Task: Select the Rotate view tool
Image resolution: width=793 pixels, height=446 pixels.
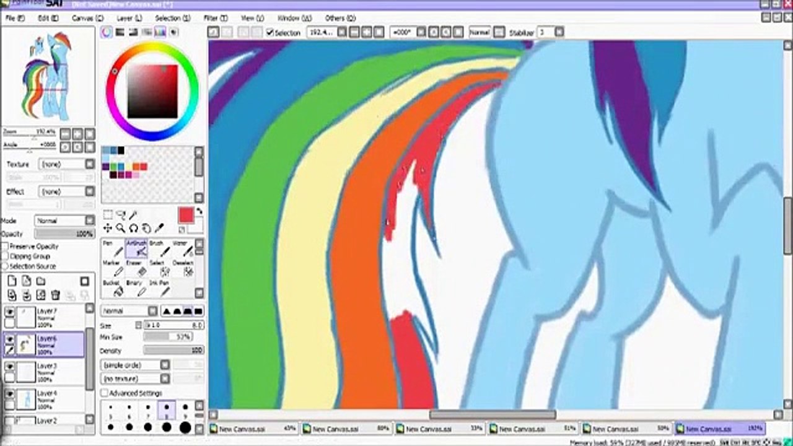Action: click(x=133, y=228)
